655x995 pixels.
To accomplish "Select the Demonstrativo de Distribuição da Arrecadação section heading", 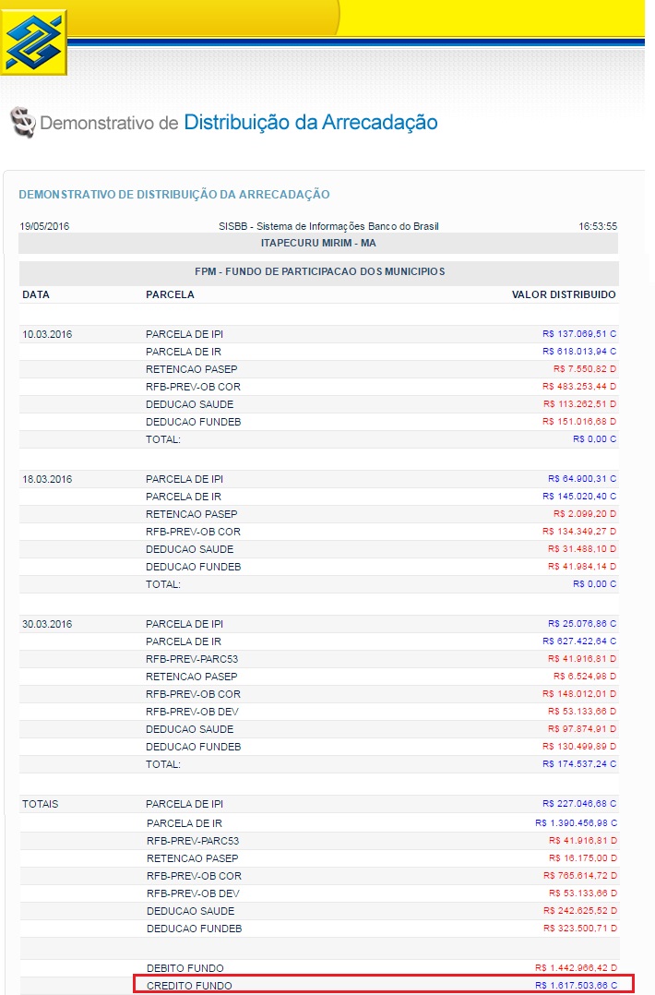I will pos(174,195).
